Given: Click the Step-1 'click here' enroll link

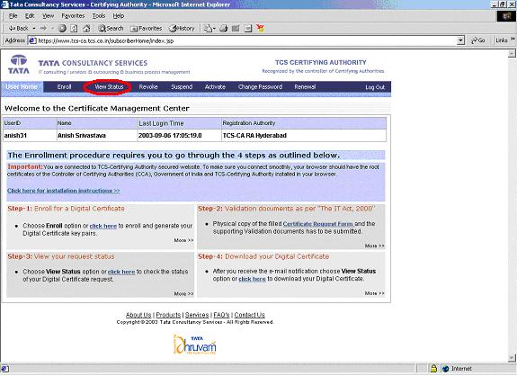Looking at the screenshot, I should tap(103, 227).
